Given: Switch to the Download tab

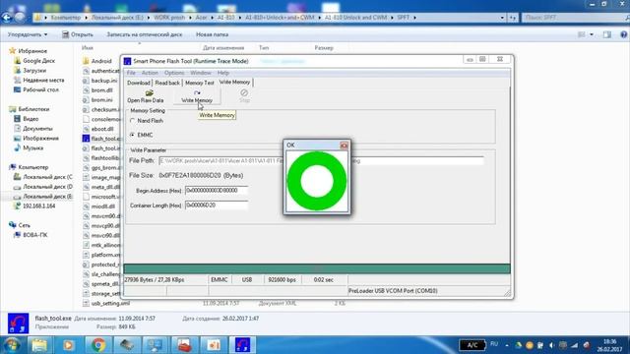Looking at the screenshot, I should [138, 83].
